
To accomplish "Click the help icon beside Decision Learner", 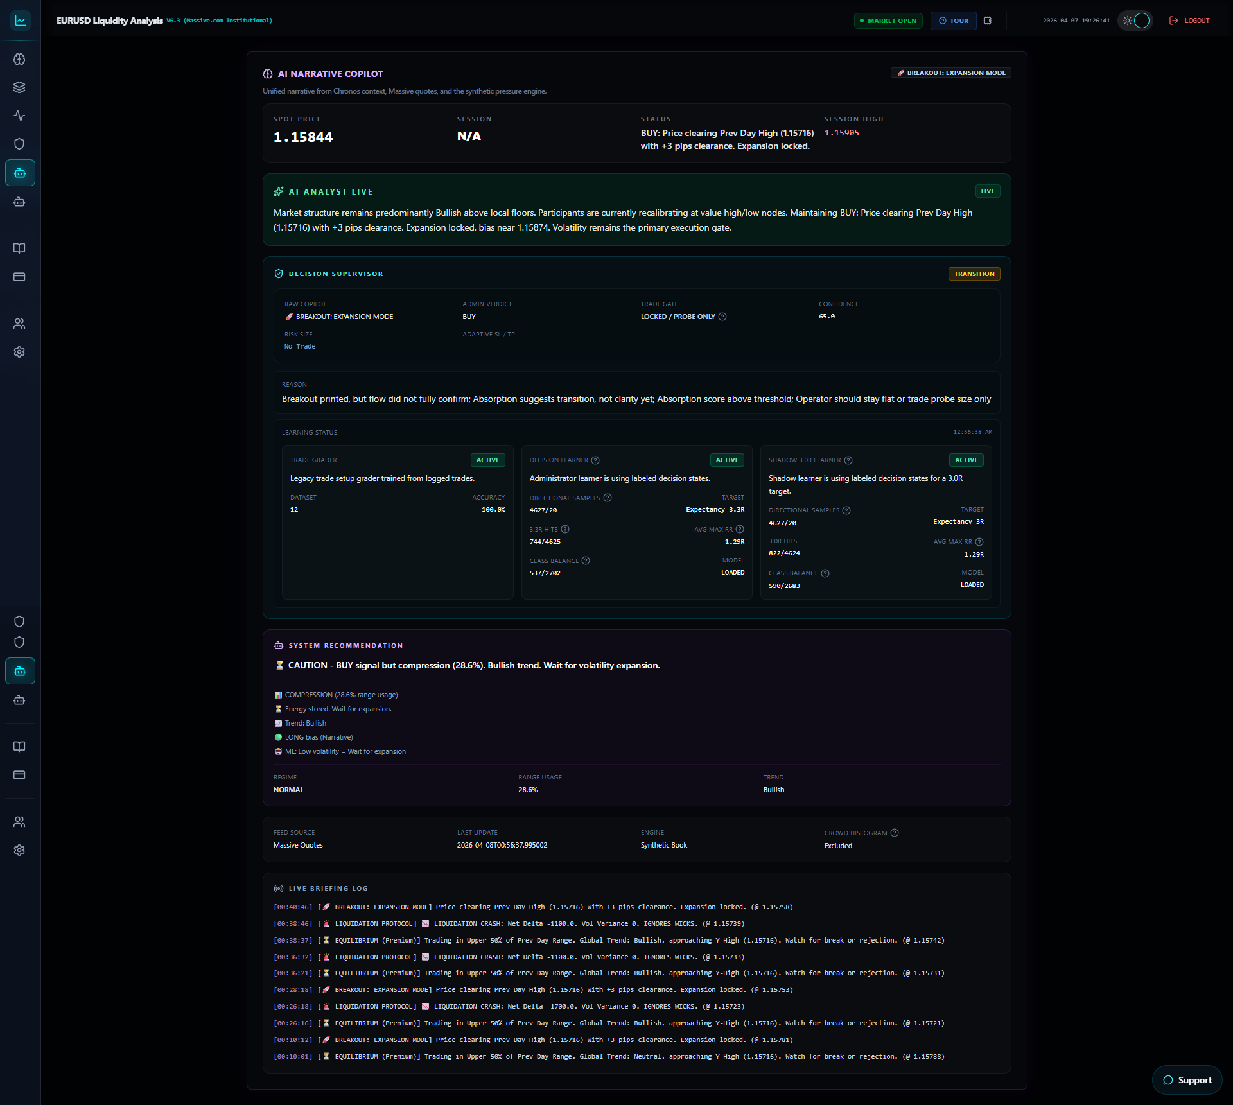I will point(595,460).
